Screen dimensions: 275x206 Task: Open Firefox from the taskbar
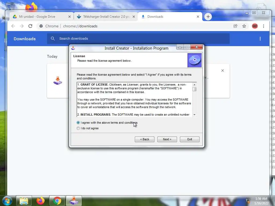[x=41, y=201]
